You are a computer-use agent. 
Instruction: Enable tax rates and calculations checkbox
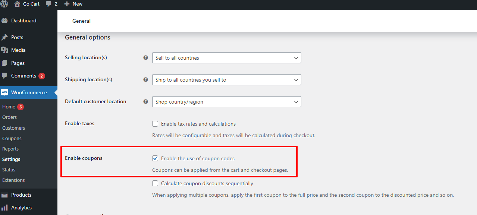[x=155, y=124]
